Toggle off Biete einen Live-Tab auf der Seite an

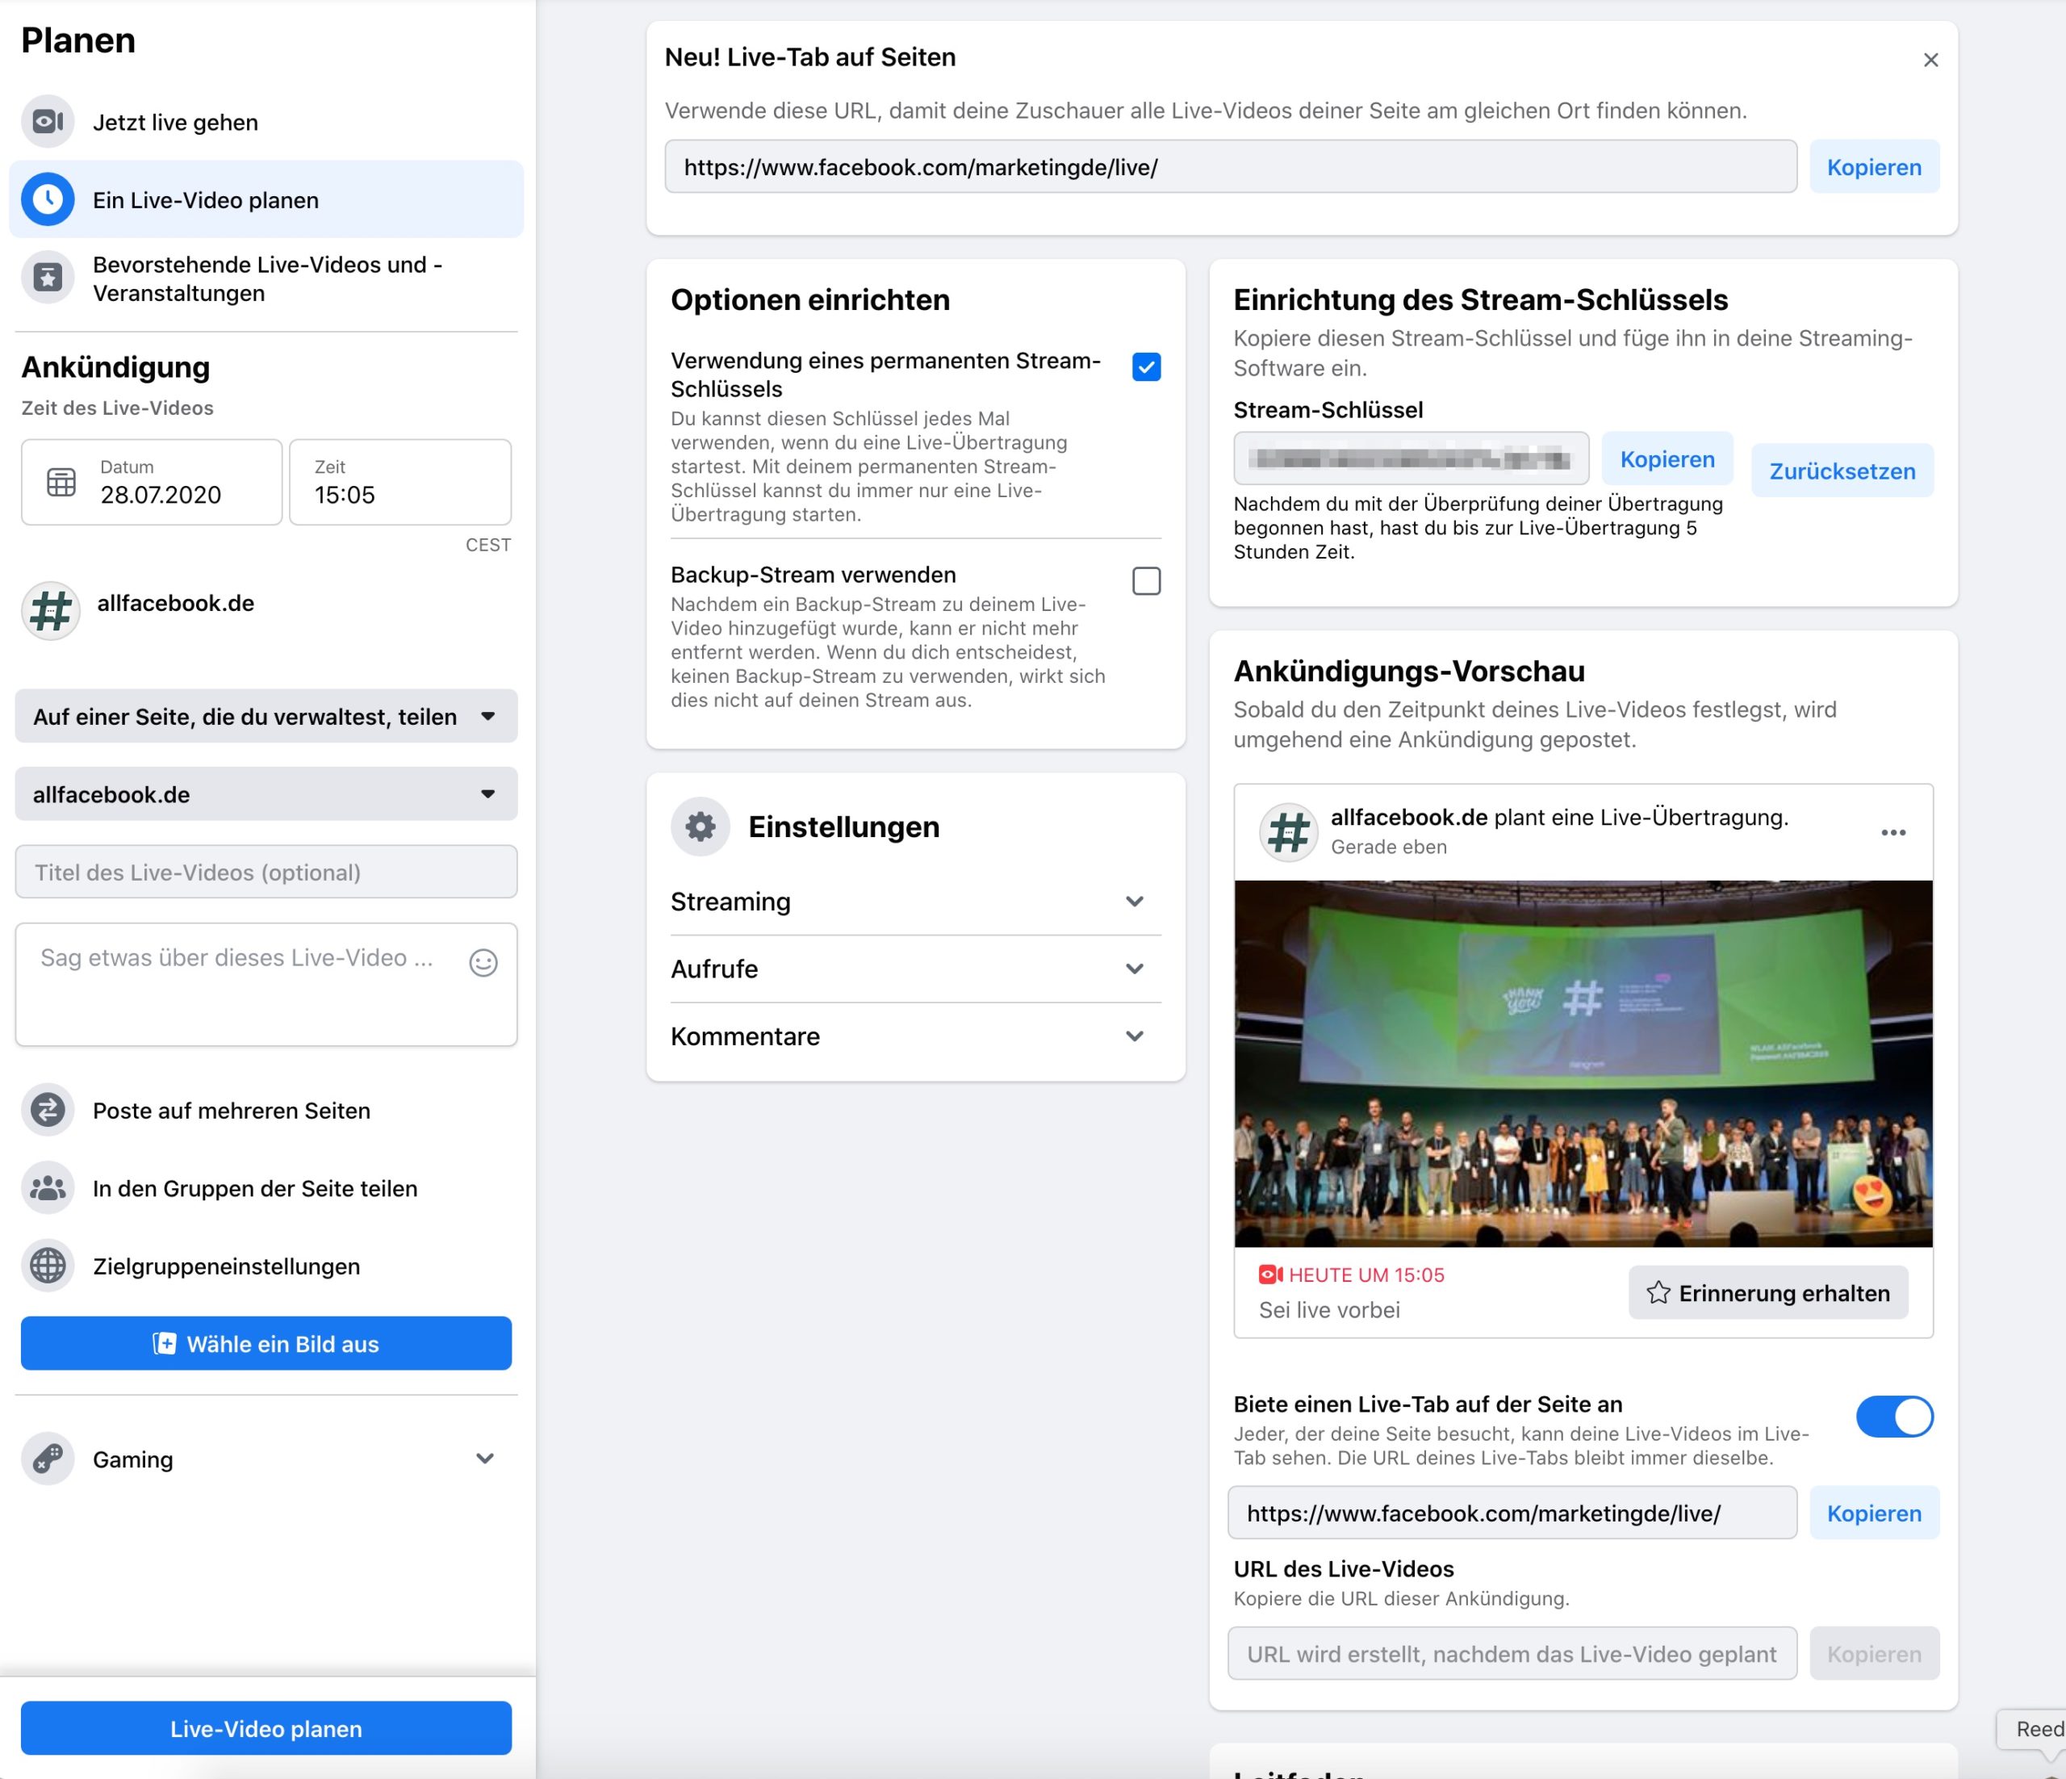coord(1894,1416)
